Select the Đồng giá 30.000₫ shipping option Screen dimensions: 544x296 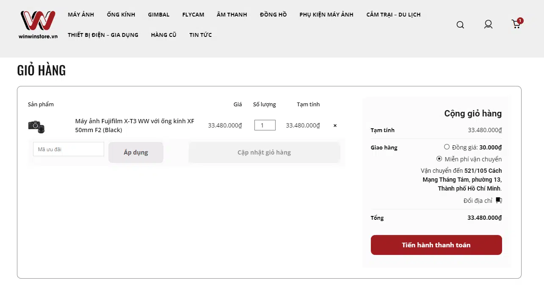pyautogui.click(x=447, y=147)
